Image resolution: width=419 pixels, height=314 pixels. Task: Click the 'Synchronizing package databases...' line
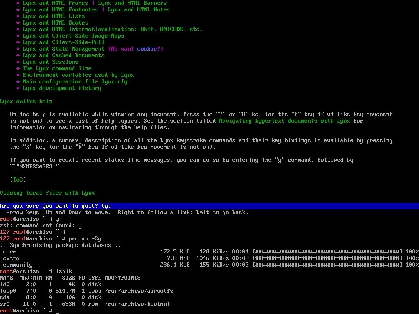click(61, 245)
